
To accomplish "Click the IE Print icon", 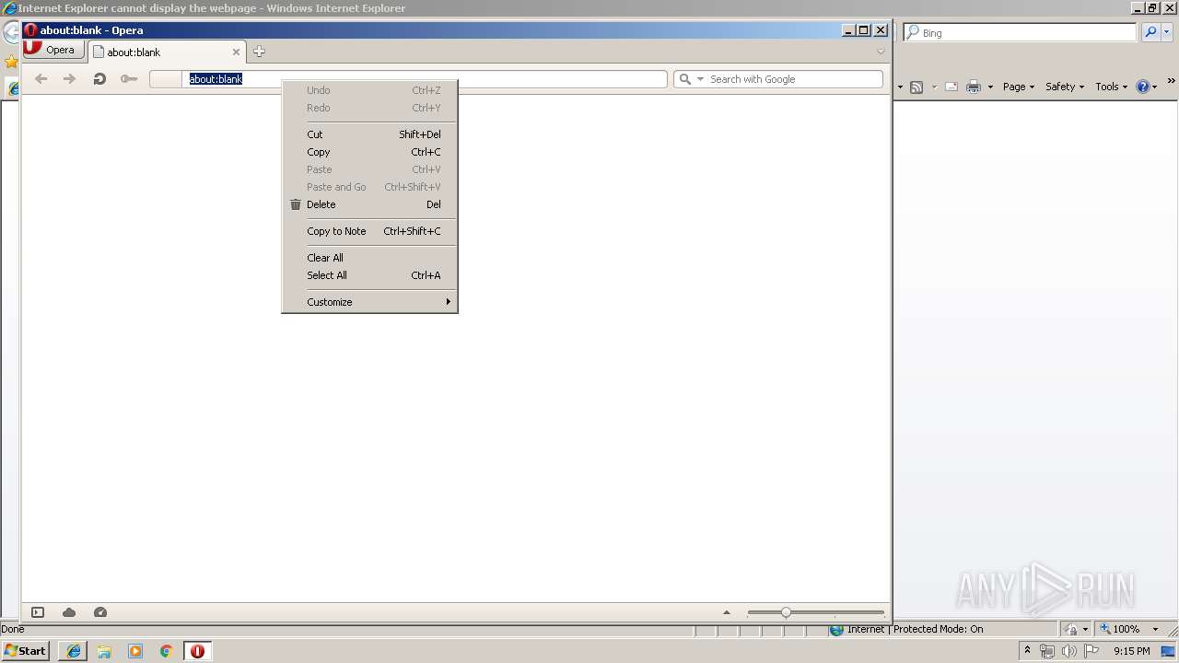I will [974, 87].
